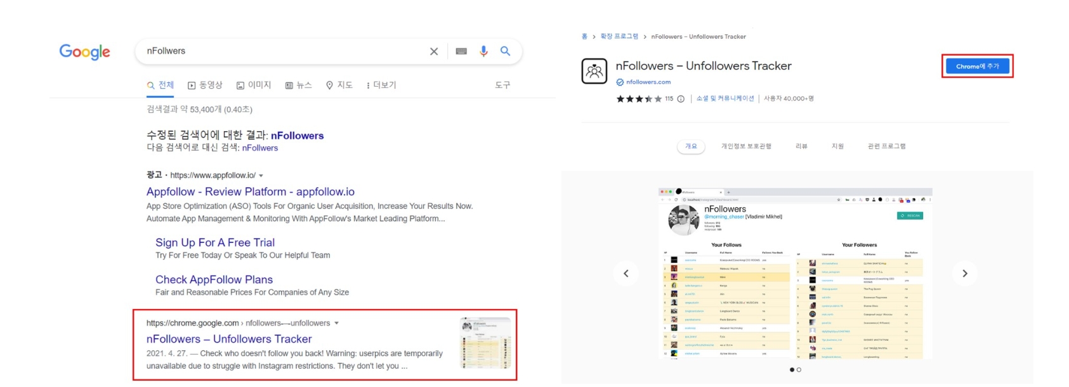Switch to the 뉴스 search tab

point(298,85)
